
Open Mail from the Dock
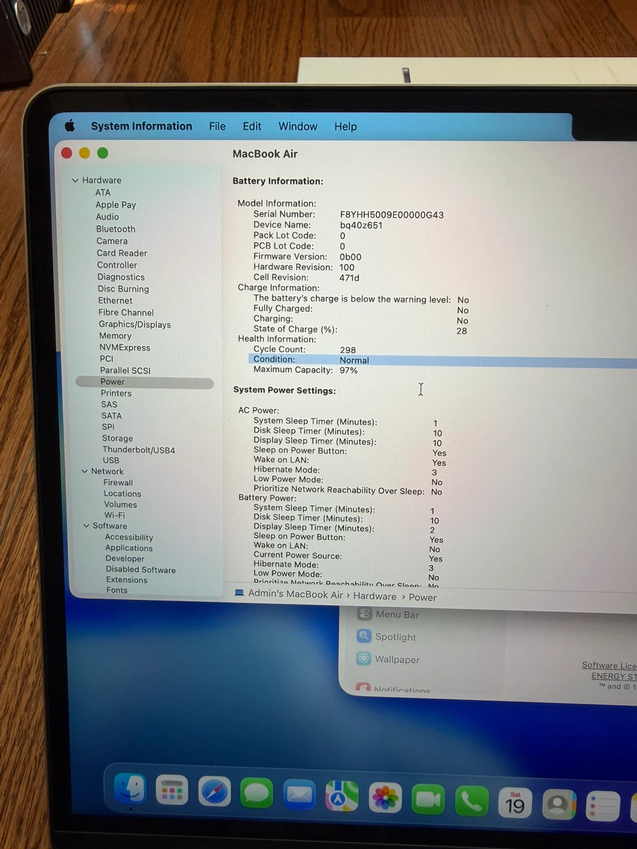pyautogui.click(x=299, y=795)
